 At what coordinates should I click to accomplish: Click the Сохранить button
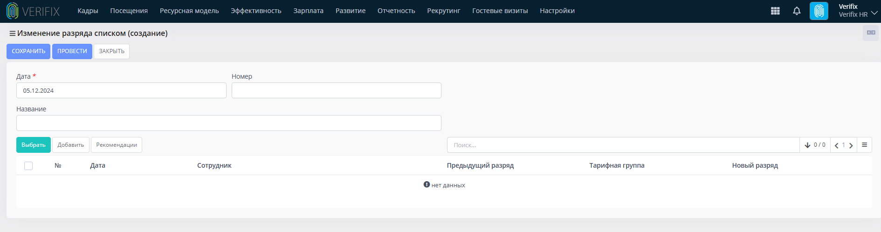pos(28,51)
